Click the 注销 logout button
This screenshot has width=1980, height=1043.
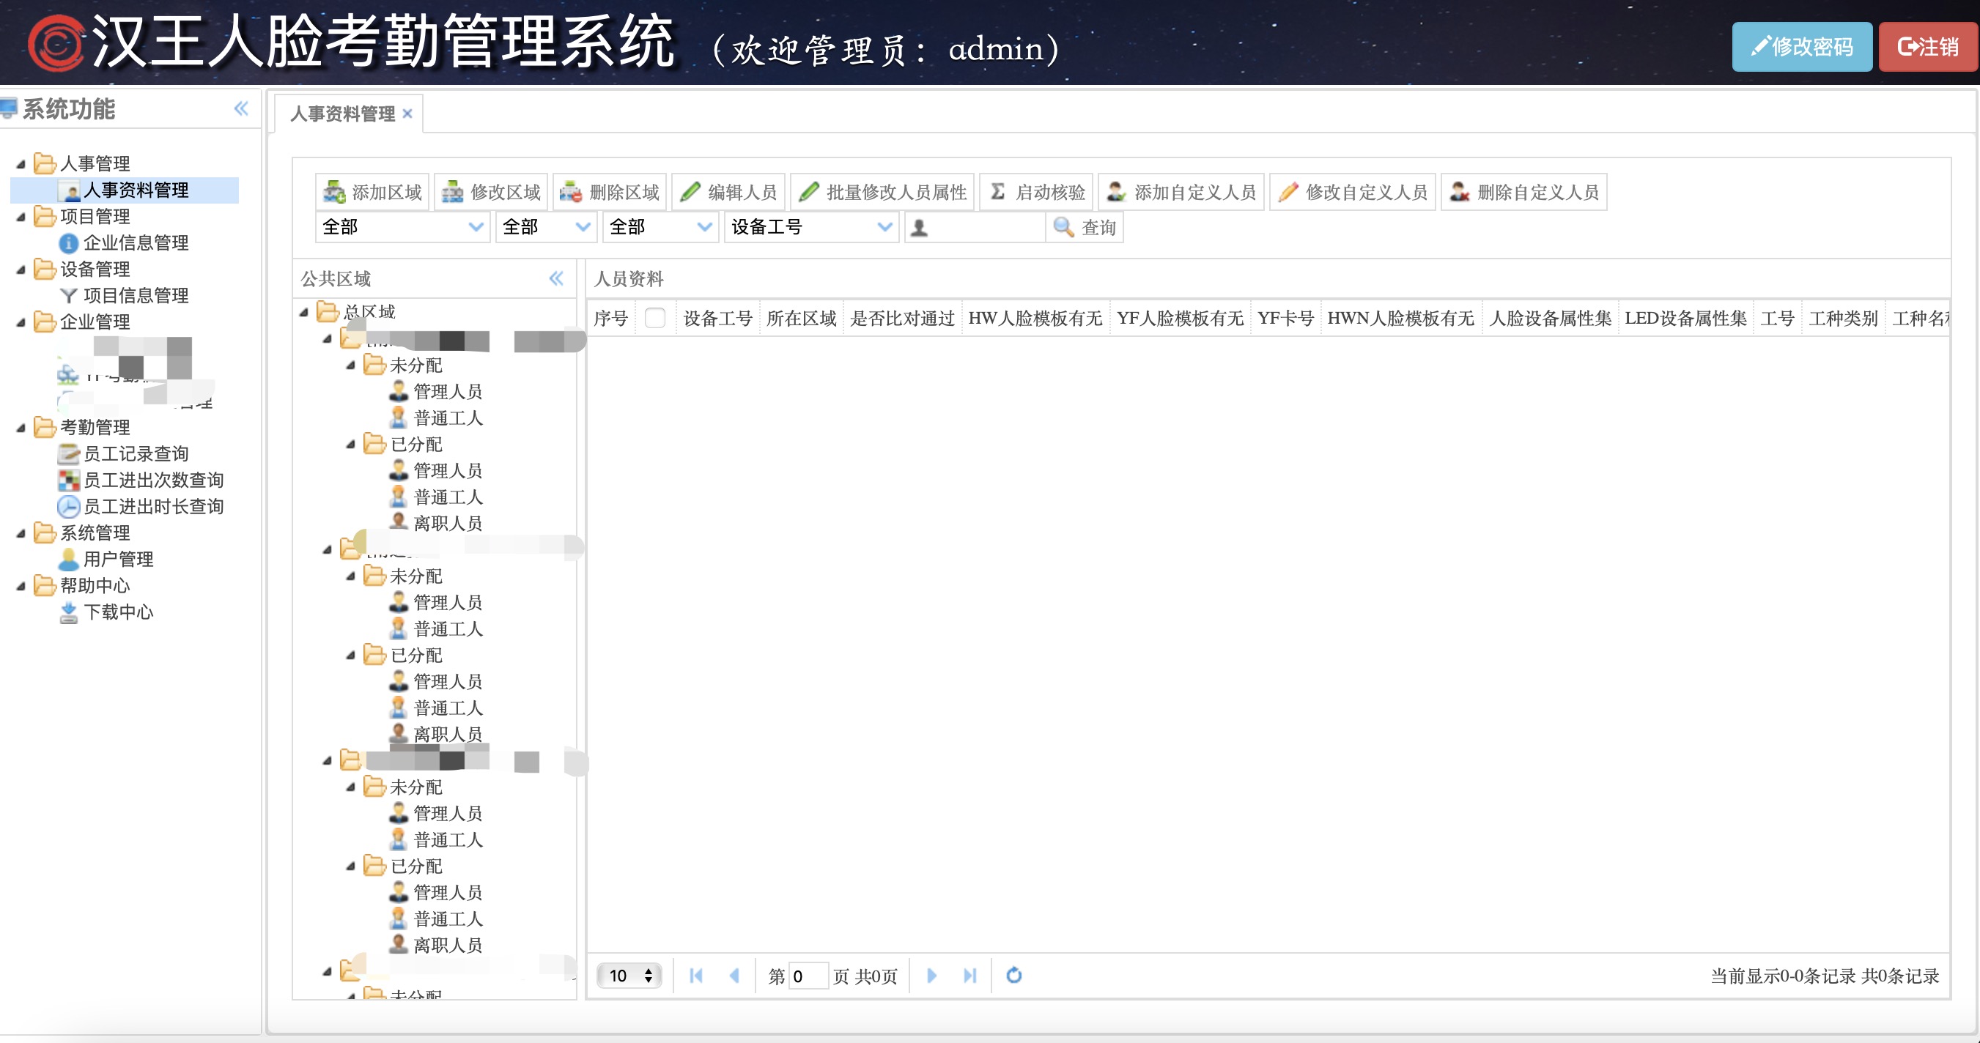pyautogui.click(x=1927, y=48)
